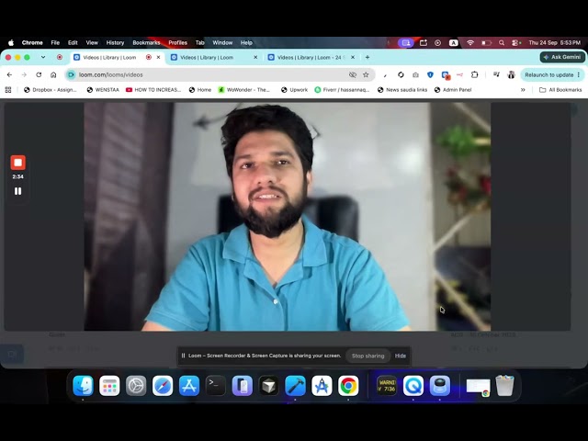The image size is (588, 441).
Task: Open the Profiles menu
Action: point(177,43)
